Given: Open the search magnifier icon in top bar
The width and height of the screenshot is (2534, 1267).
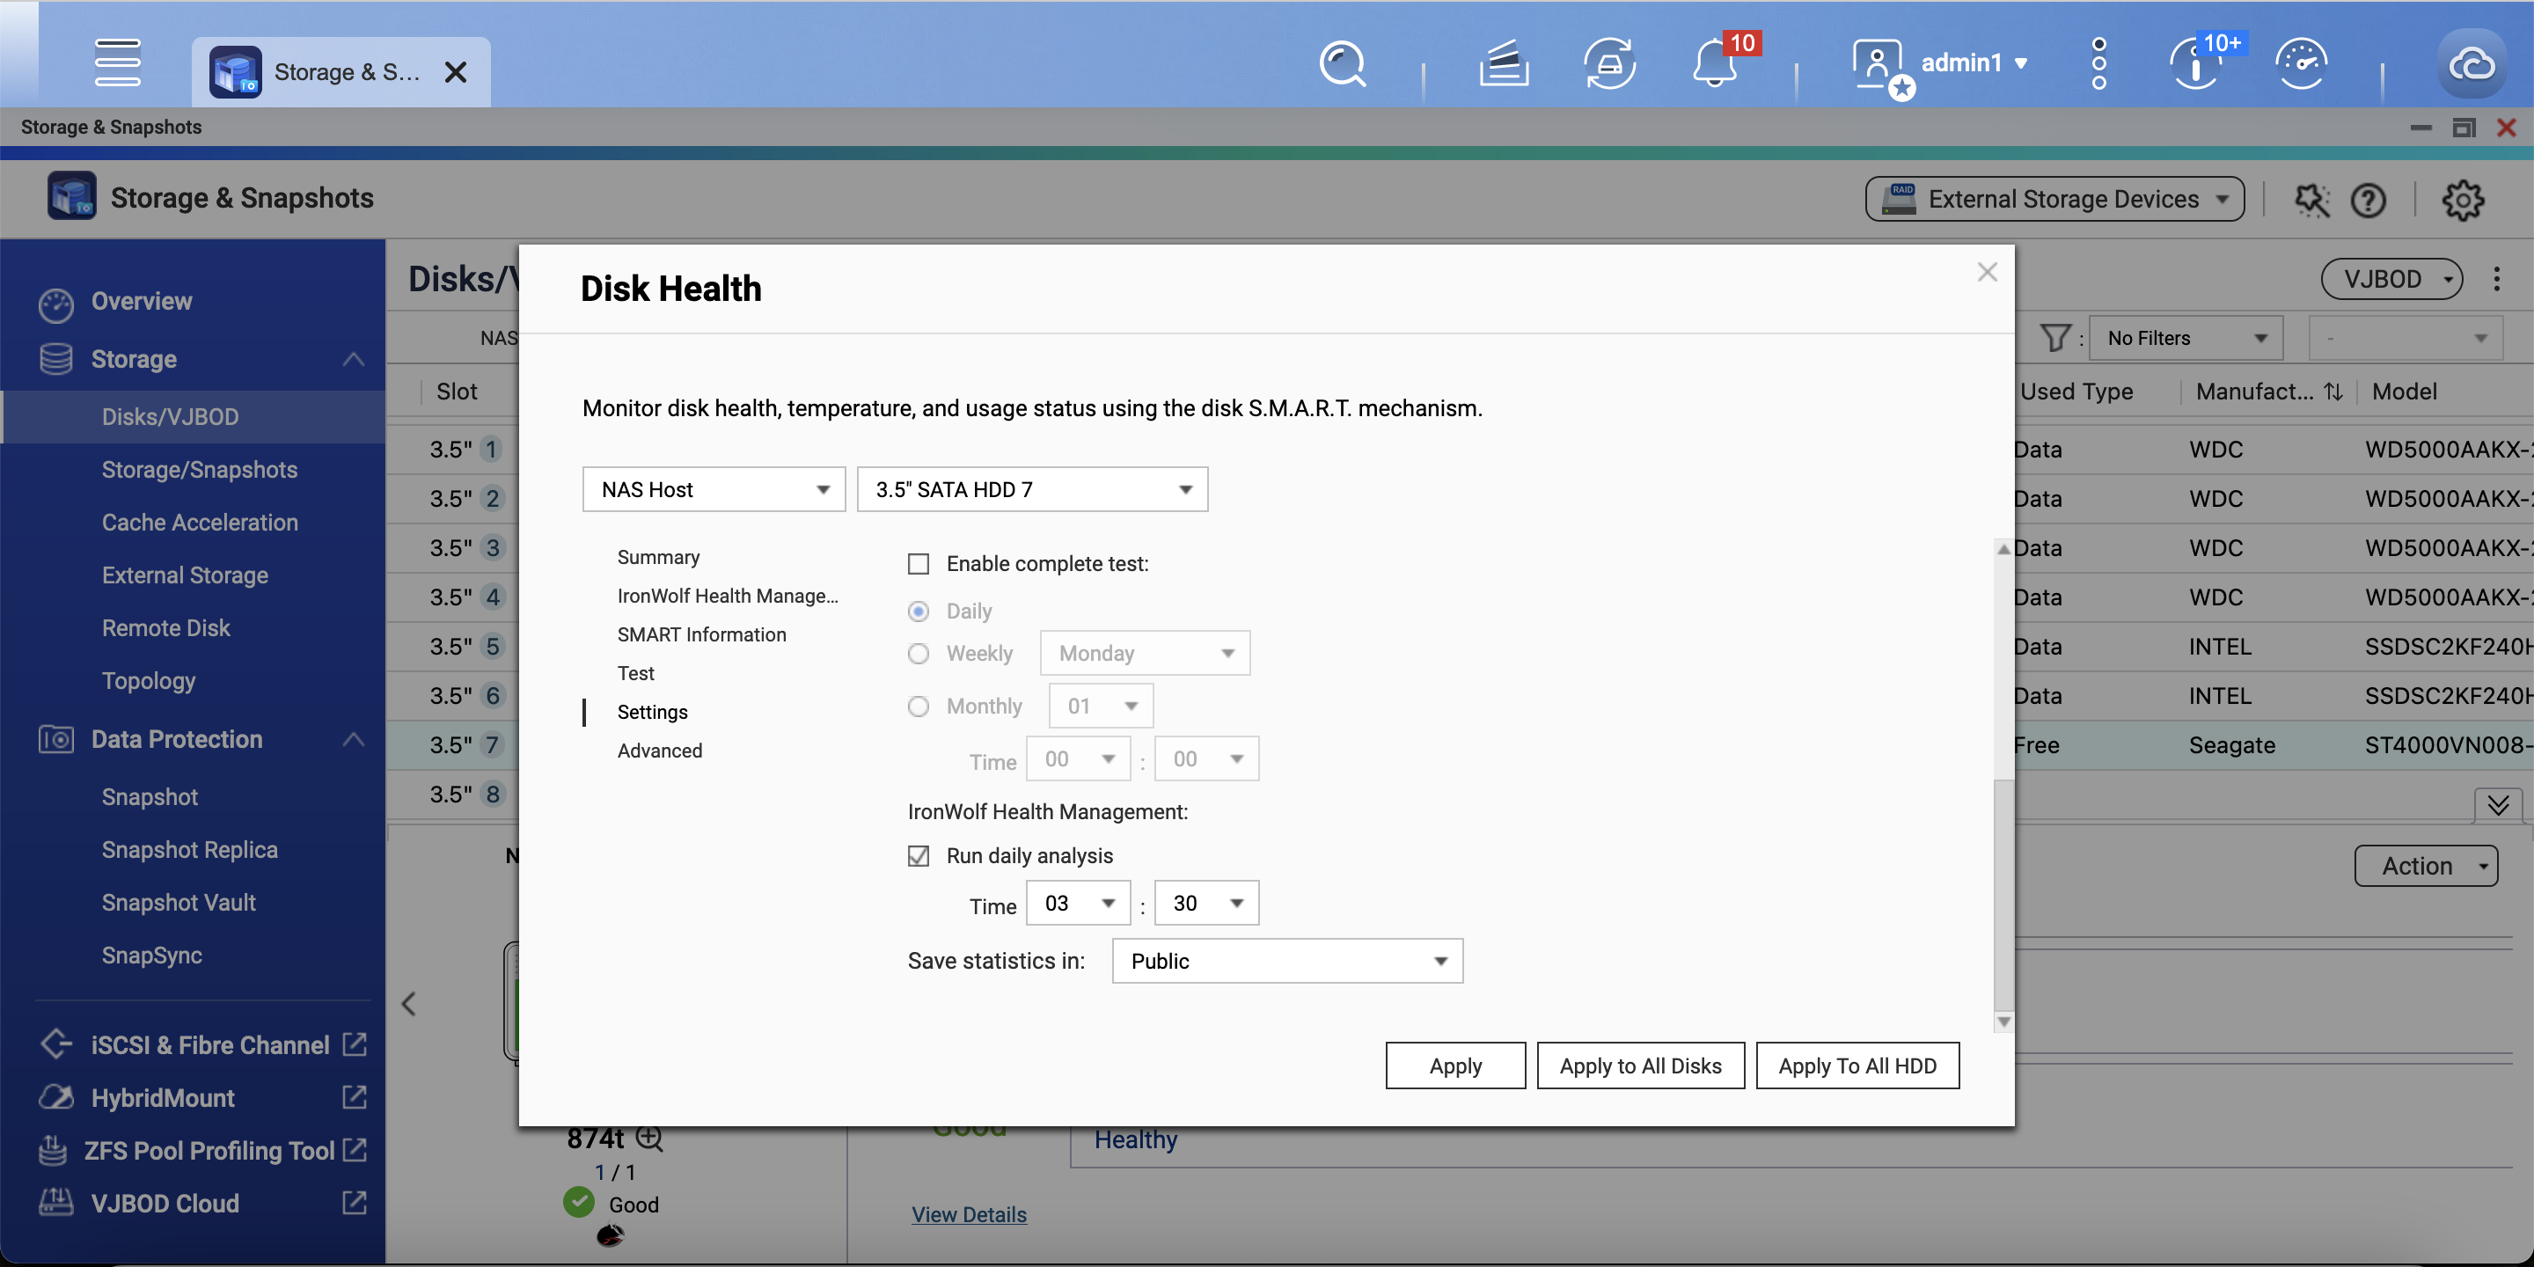Looking at the screenshot, I should pos(1342,65).
